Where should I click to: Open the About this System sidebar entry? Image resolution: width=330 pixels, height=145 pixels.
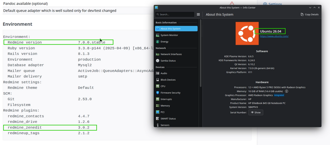176,28
